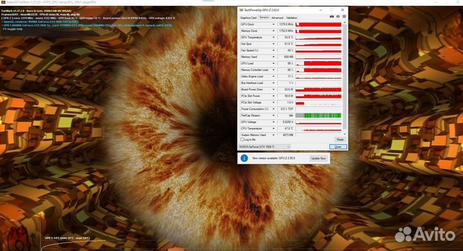This screenshot has width=463, height=251.
Task: Click the GPU Load history graph
Action: 318,63
